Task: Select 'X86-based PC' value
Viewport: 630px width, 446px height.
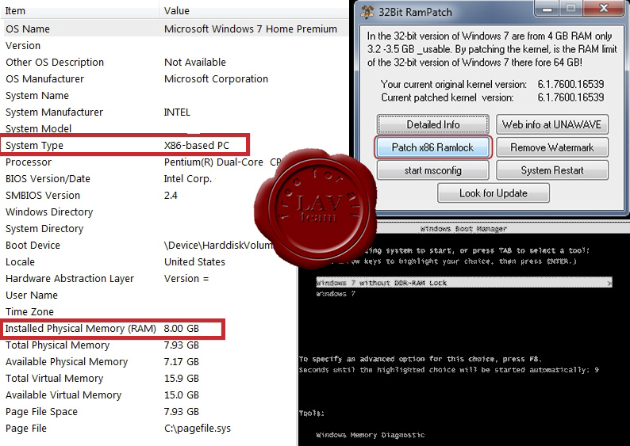Action: pos(197,145)
